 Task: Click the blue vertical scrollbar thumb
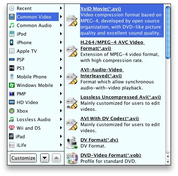click(x=168, y=32)
